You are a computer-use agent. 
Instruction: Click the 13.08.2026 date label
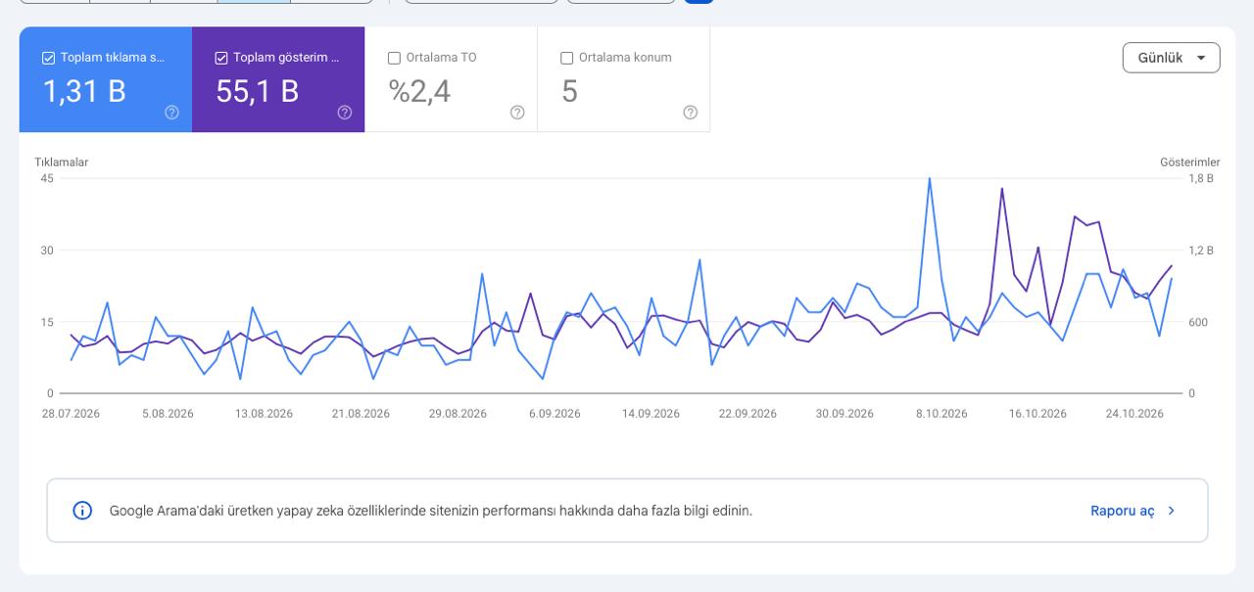[264, 414]
